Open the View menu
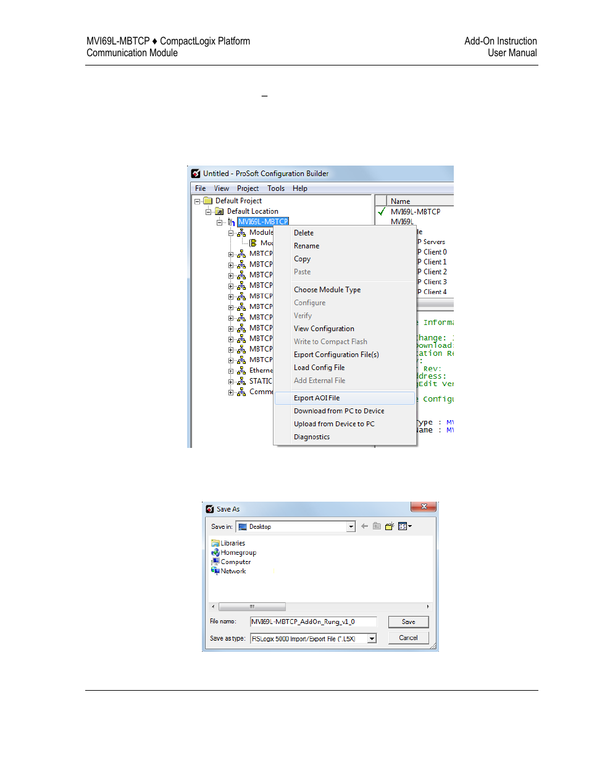 (222, 188)
